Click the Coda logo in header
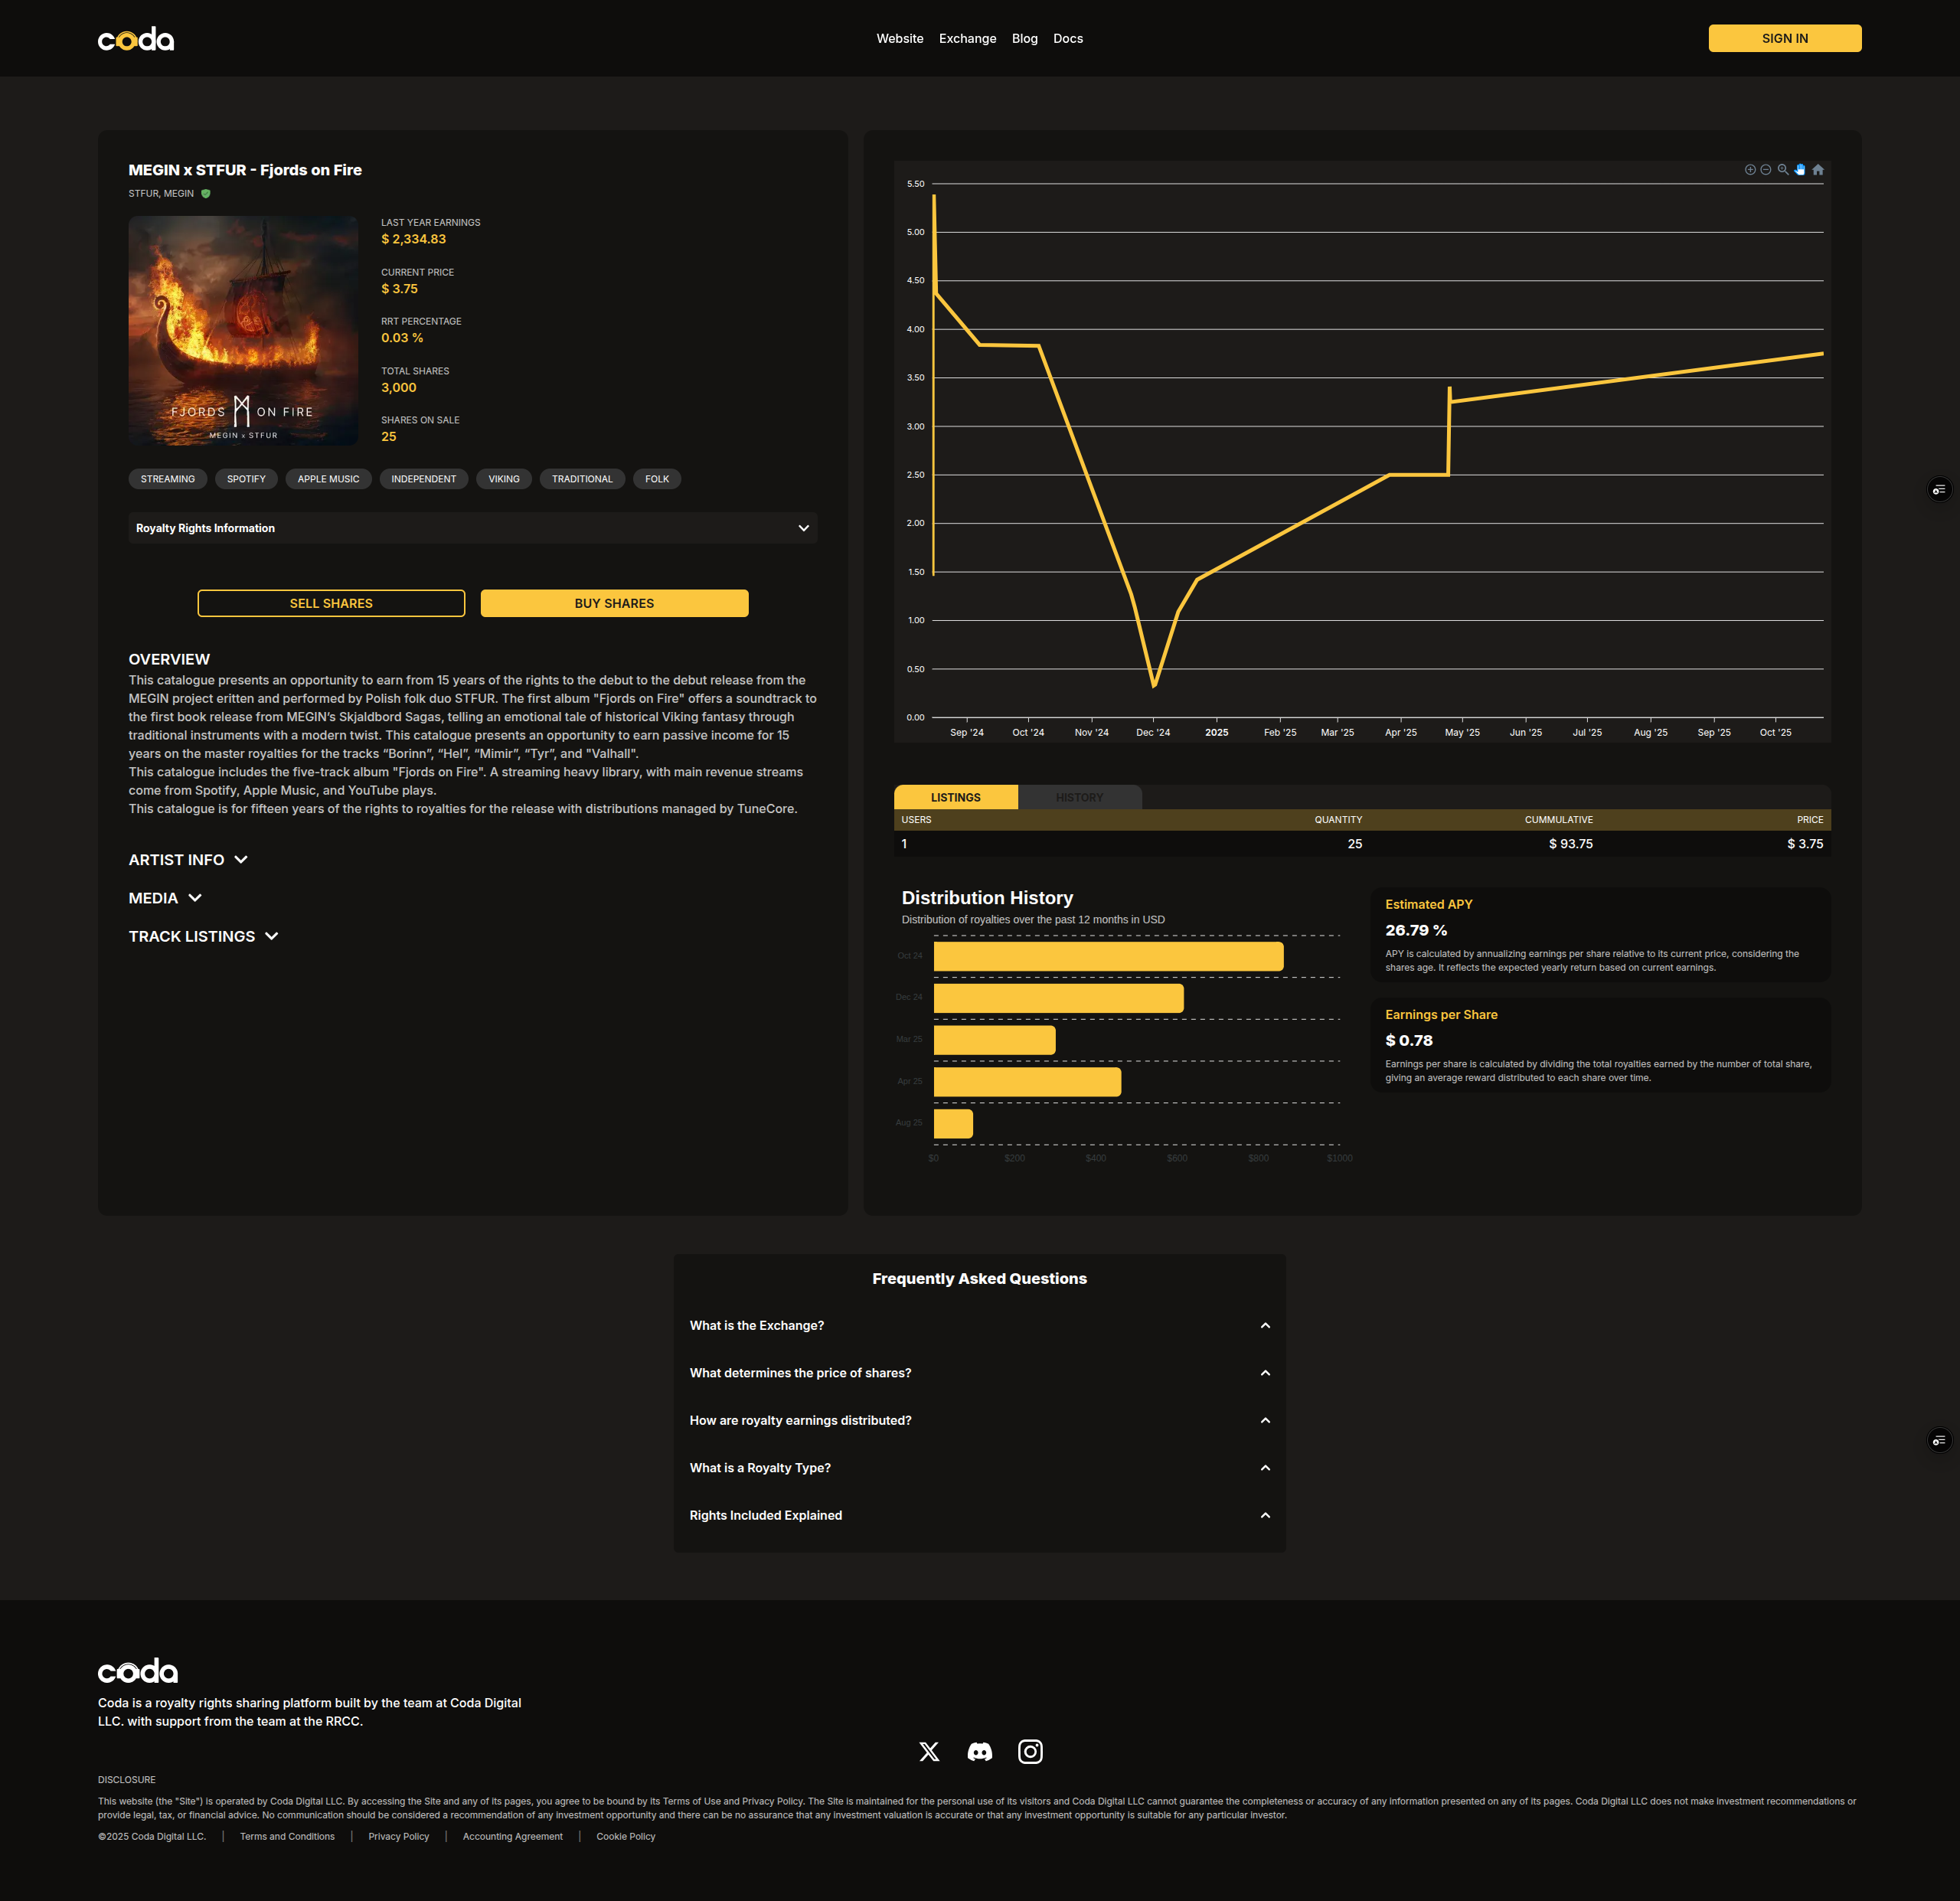 [x=136, y=39]
